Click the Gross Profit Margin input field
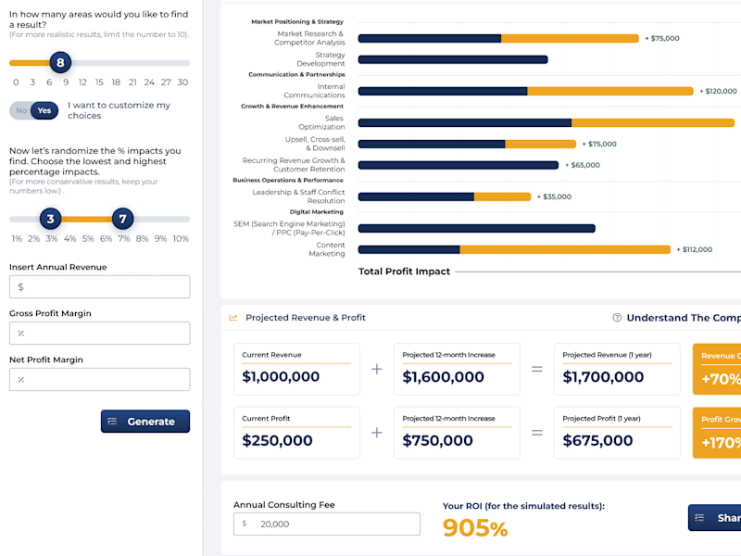 tap(100, 334)
